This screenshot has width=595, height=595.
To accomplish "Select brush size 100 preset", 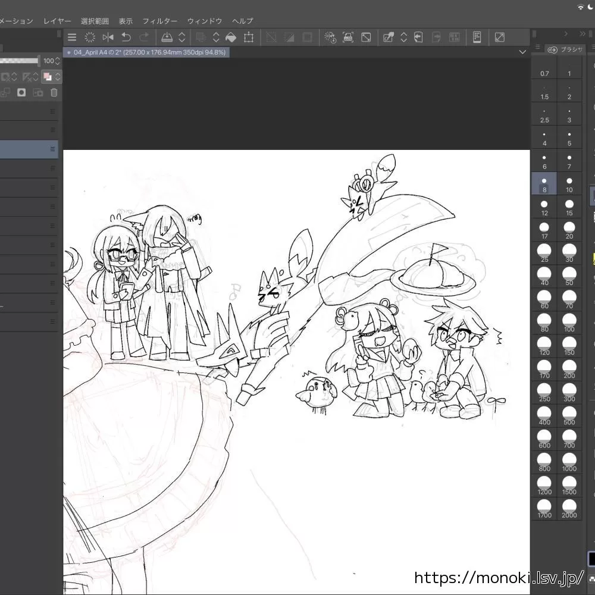I will click(x=569, y=323).
